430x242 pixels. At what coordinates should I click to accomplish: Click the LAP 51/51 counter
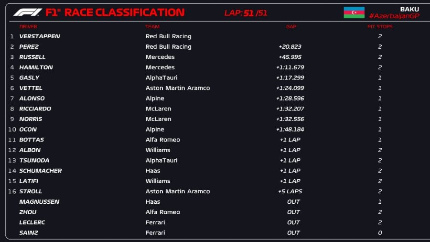click(246, 13)
